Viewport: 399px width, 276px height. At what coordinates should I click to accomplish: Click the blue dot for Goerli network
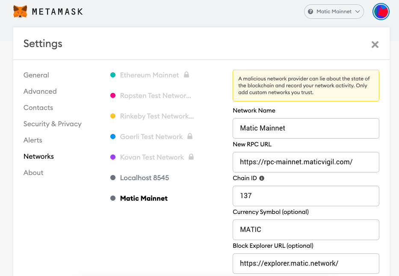point(113,137)
